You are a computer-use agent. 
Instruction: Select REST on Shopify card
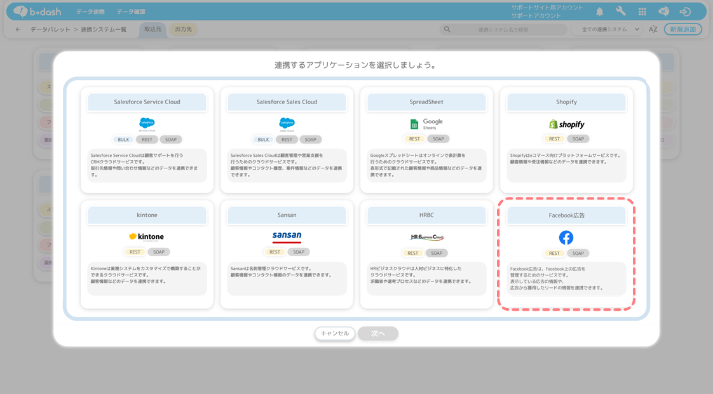[554, 139]
